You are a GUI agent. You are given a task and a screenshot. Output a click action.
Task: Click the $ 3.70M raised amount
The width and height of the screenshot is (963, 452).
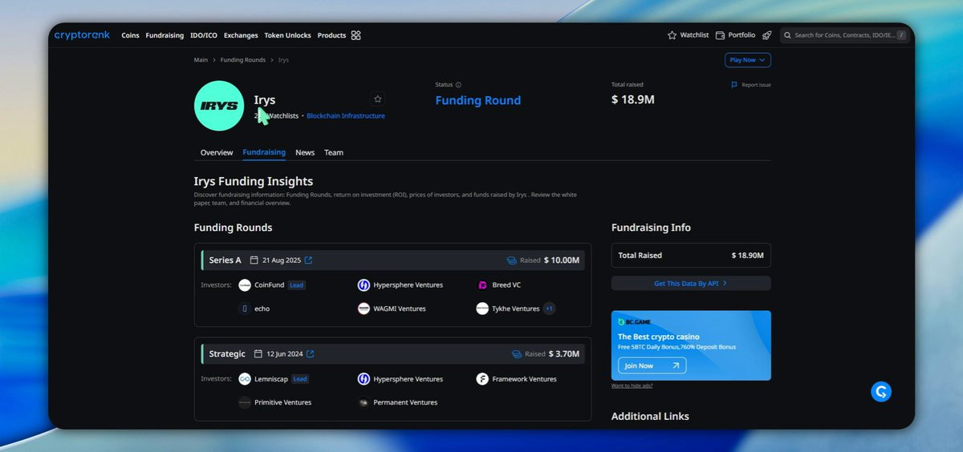[x=564, y=354]
